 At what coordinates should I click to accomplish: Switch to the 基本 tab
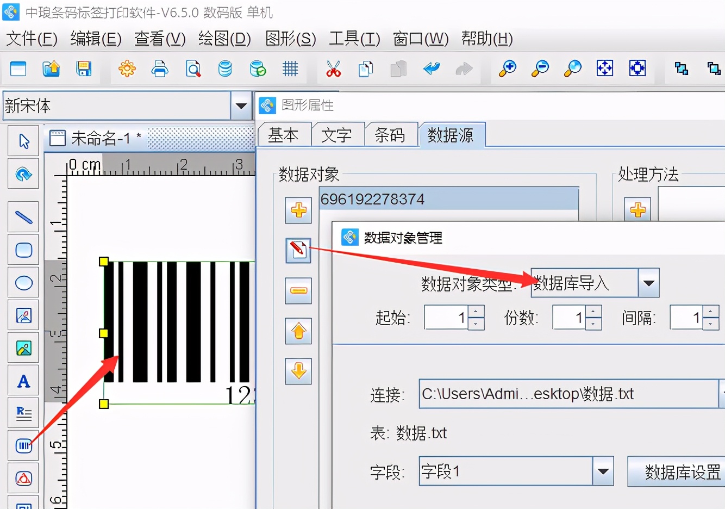(283, 135)
